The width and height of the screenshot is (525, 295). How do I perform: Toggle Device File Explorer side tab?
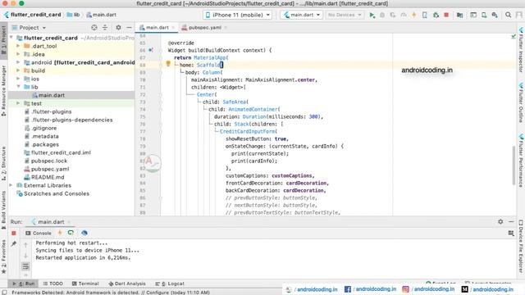tap(521, 246)
